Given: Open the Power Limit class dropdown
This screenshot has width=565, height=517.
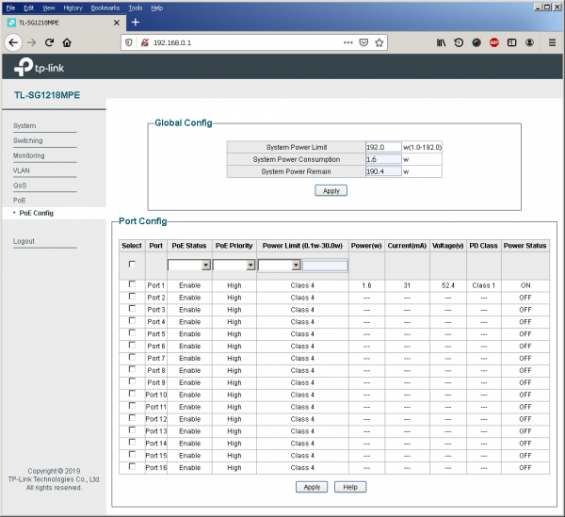Looking at the screenshot, I should tap(279, 266).
